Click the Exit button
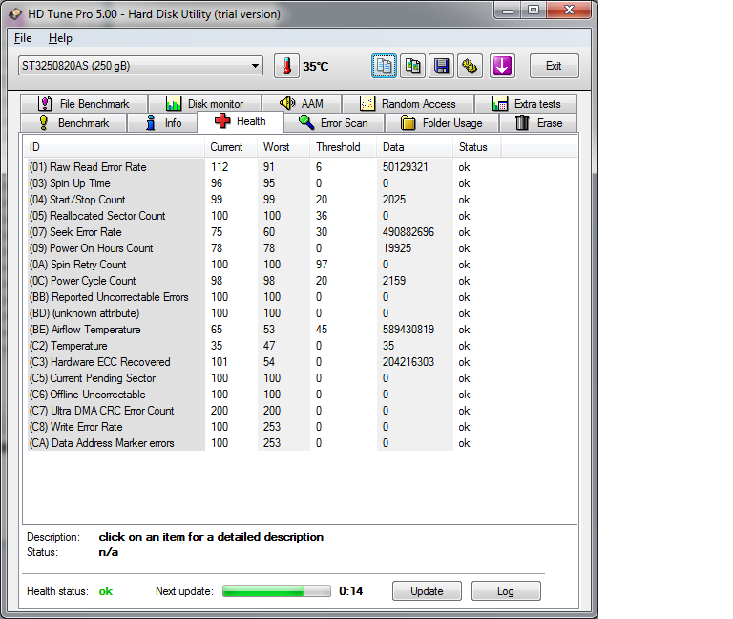 pyautogui.click(x=554, y=66)
